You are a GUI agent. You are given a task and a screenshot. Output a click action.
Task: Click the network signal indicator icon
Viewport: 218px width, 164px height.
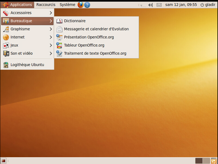(x=142, y=5)
